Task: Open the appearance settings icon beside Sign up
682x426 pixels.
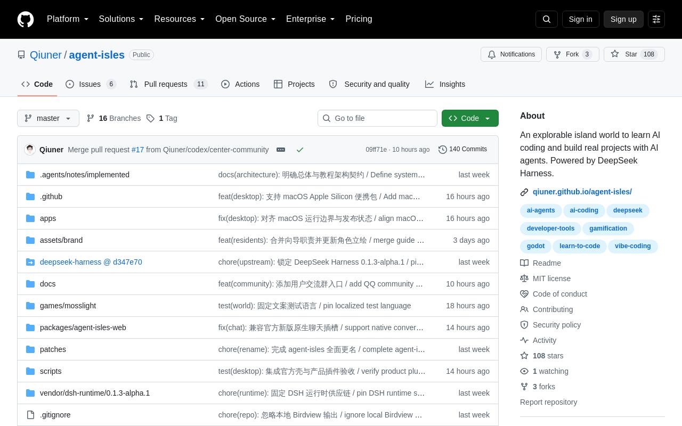Action: pyautogui.click(x=656, y=19)
